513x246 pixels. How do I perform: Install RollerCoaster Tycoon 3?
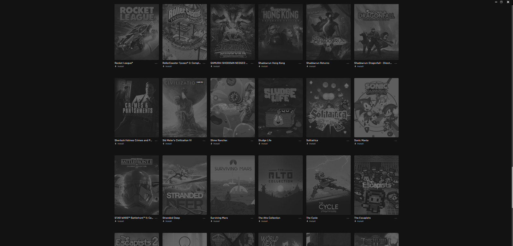[x=167, y=66]
